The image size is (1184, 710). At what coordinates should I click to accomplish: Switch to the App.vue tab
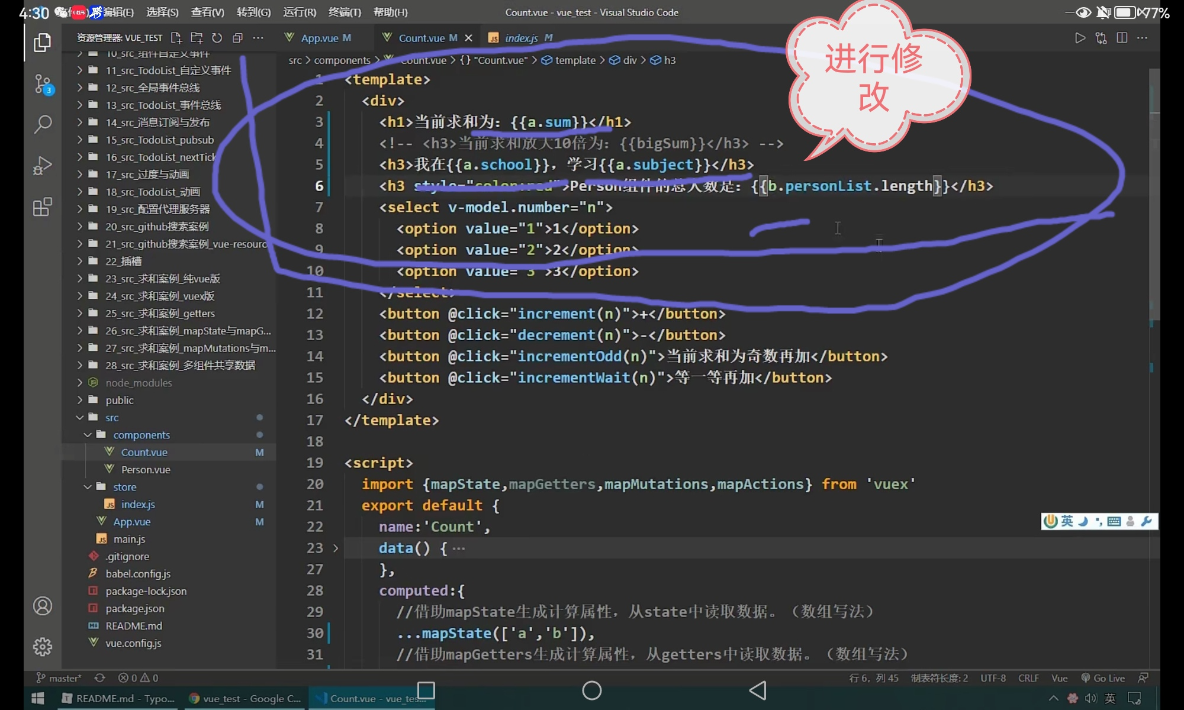[x=319, y=38]
